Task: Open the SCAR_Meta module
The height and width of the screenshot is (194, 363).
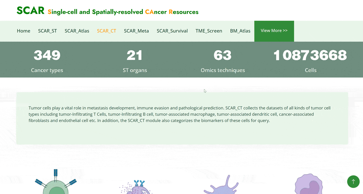Action: point(136,31)
